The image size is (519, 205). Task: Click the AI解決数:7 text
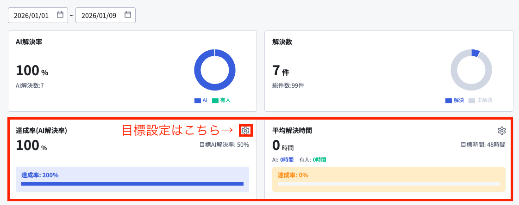(30, 85)
